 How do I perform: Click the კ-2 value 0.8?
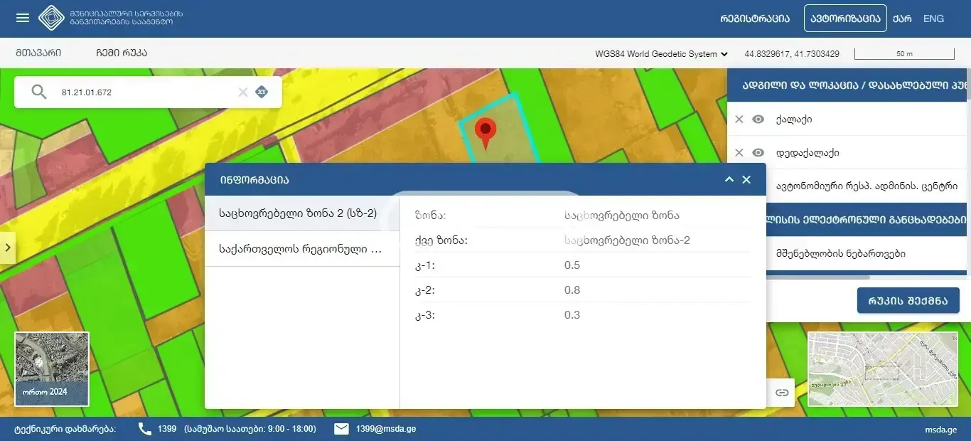tap(572, 290)
